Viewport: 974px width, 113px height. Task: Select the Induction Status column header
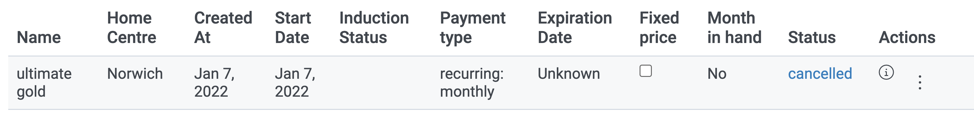click(x=374, y=27)
